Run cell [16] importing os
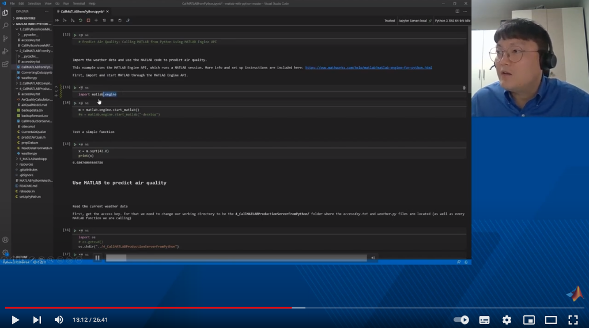The image size is (589, 328). click(75, 231)
